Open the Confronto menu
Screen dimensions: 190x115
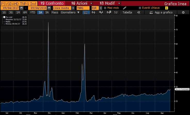[x=51, y=4]
